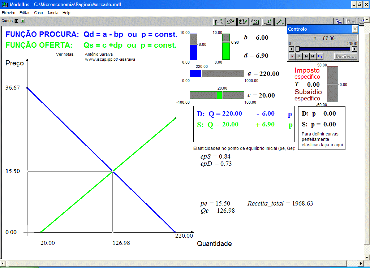Toggle the black case box in Casos
This screenshot has width=370, height=268.
pos(17,21)
